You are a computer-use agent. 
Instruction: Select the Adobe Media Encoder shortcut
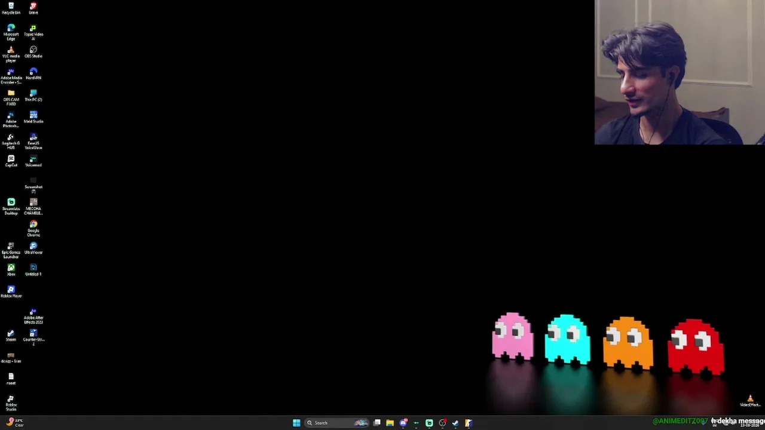coord(11,76)
